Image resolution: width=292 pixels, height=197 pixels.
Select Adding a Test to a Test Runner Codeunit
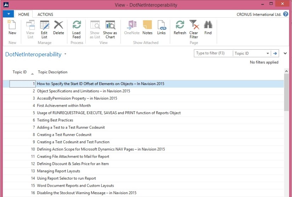point(144,127)
